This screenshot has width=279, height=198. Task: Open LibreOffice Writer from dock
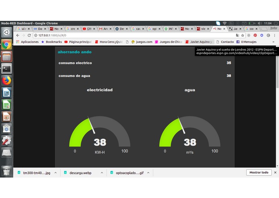(x=6, y=93)
